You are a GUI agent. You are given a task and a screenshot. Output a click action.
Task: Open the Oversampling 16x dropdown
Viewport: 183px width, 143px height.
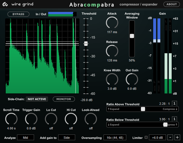[x=115, y=138]
